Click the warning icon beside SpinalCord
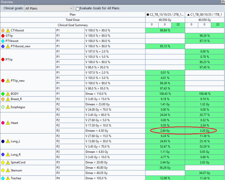 coord(8,163)
